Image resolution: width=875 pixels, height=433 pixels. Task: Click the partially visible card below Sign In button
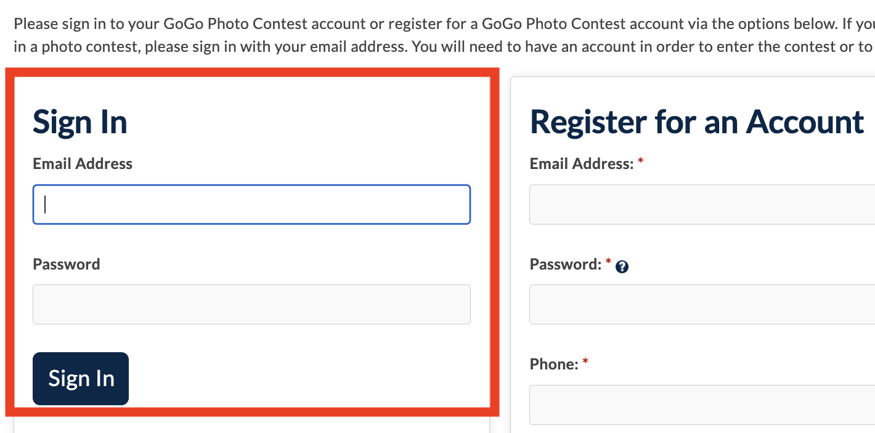tap(251, 426)
